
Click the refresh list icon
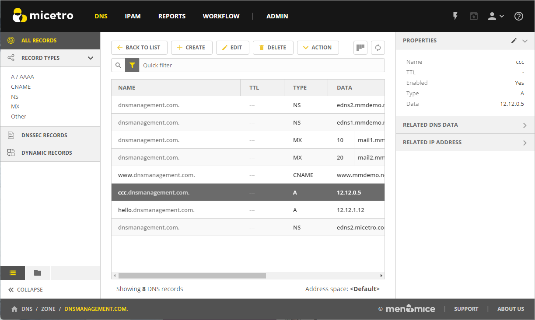(x=378, y=48)
